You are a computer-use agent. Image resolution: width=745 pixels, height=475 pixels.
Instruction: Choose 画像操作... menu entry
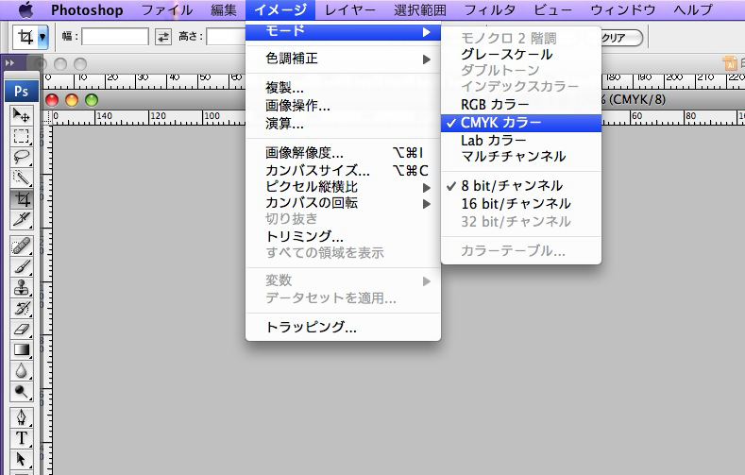click(343, 106)
